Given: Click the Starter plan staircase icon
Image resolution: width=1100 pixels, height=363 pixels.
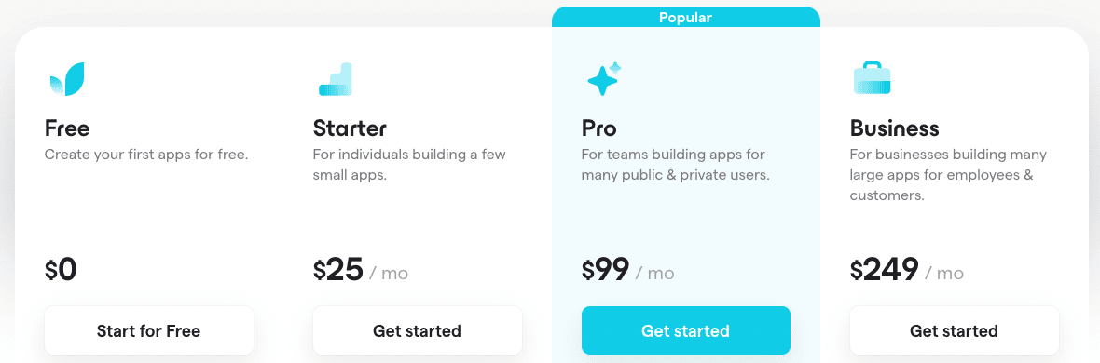Looking at the screenshot, I should [336, 79].
